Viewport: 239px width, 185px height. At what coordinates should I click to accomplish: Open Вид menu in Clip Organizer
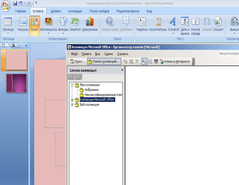[98, 54]
